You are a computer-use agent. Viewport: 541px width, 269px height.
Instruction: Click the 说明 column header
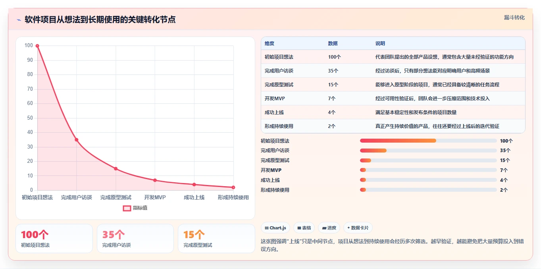380,44
